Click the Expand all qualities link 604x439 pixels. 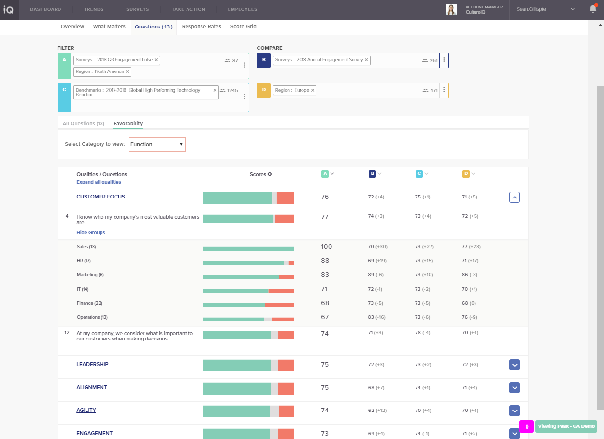pos(99,182)
